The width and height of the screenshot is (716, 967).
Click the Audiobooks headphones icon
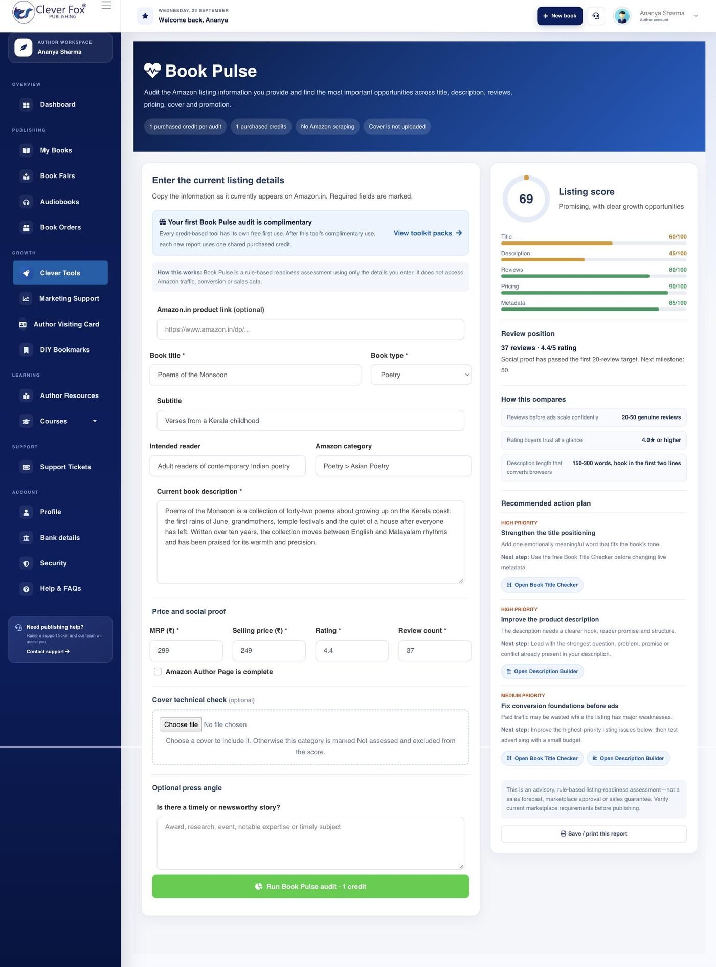click(x=26, y=202)
